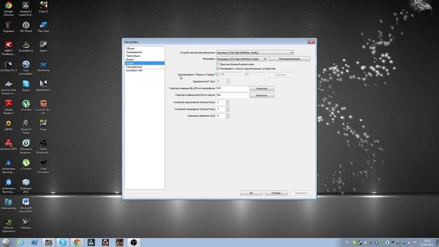Launch the World of Tanks desktop icon
Viewport: 439px width, 247px height.
(26, 127)
